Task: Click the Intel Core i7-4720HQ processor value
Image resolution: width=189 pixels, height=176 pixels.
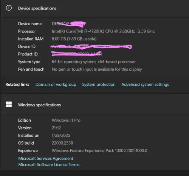Action: click(x=103, y=31)
